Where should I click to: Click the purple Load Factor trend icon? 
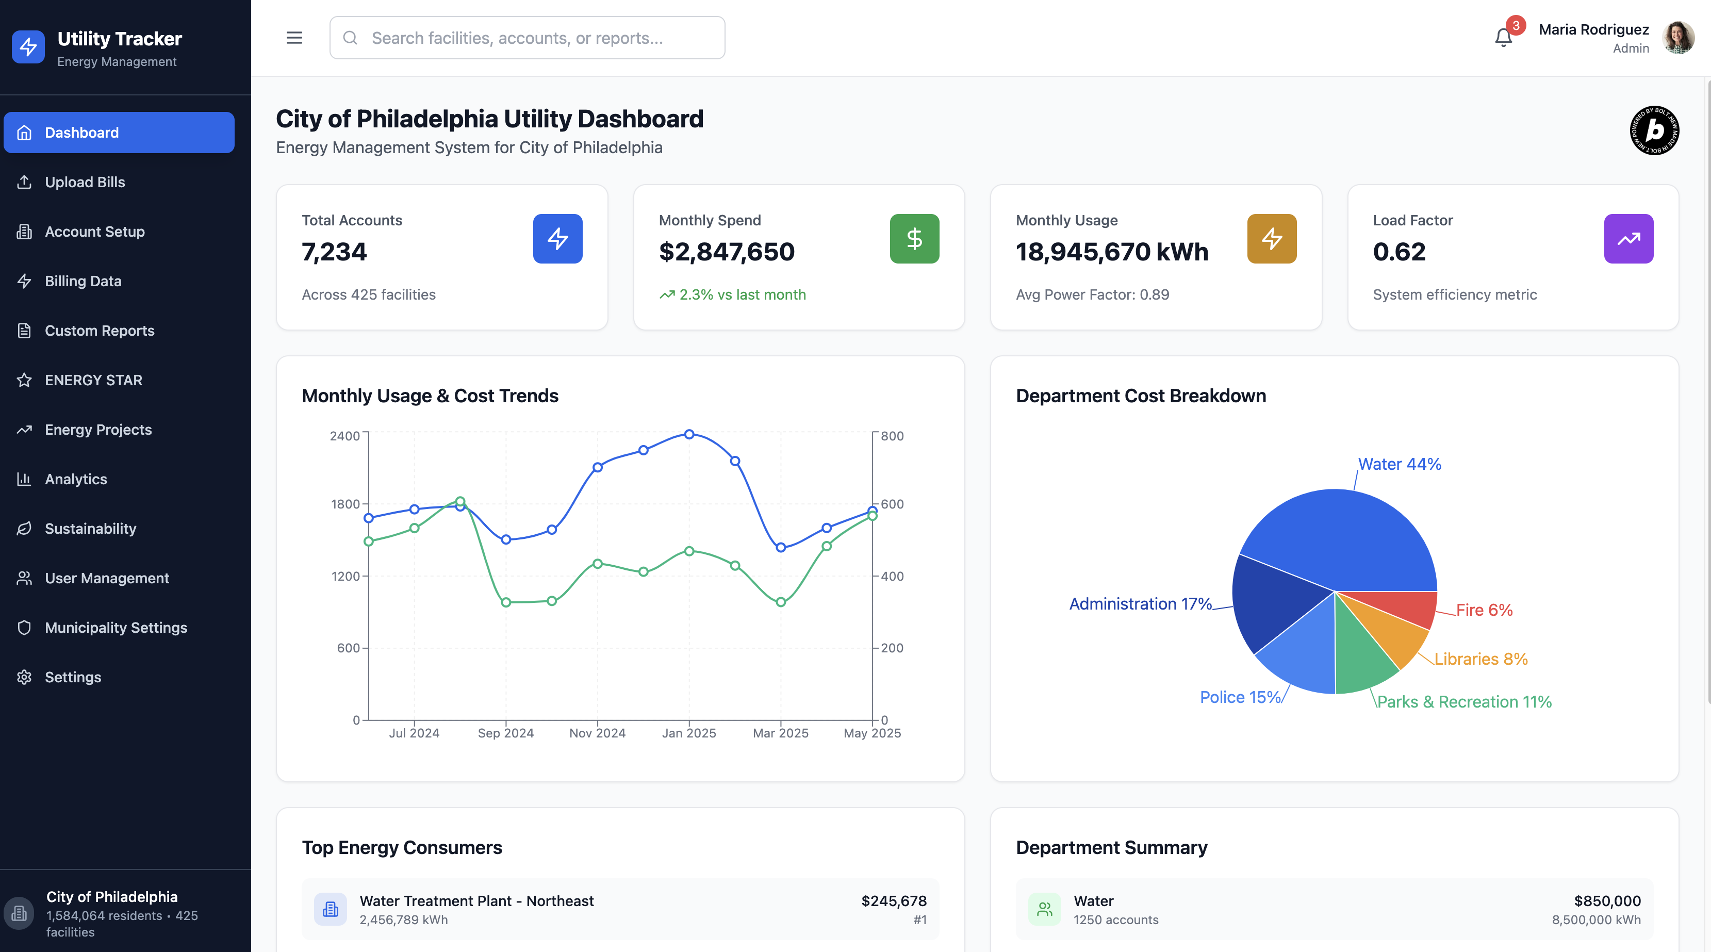[x=1628, y=238]
